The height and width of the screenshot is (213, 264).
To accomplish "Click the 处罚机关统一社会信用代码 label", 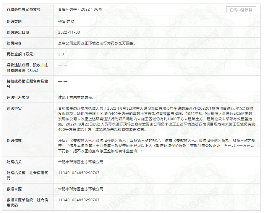I will [27, 175].
